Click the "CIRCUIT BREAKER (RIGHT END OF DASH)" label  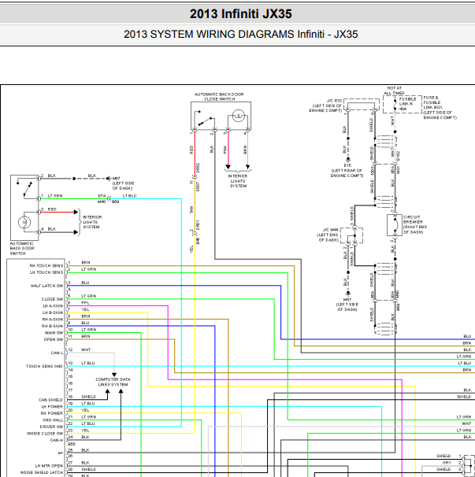pos(415,224)
